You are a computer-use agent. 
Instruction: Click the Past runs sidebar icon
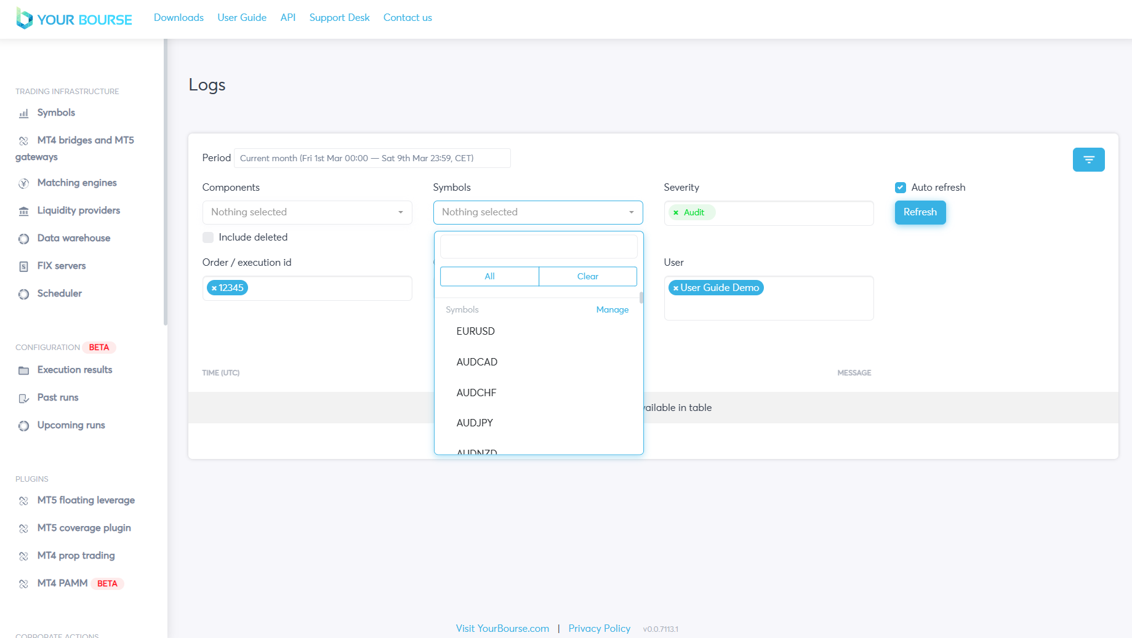(23, 398)
